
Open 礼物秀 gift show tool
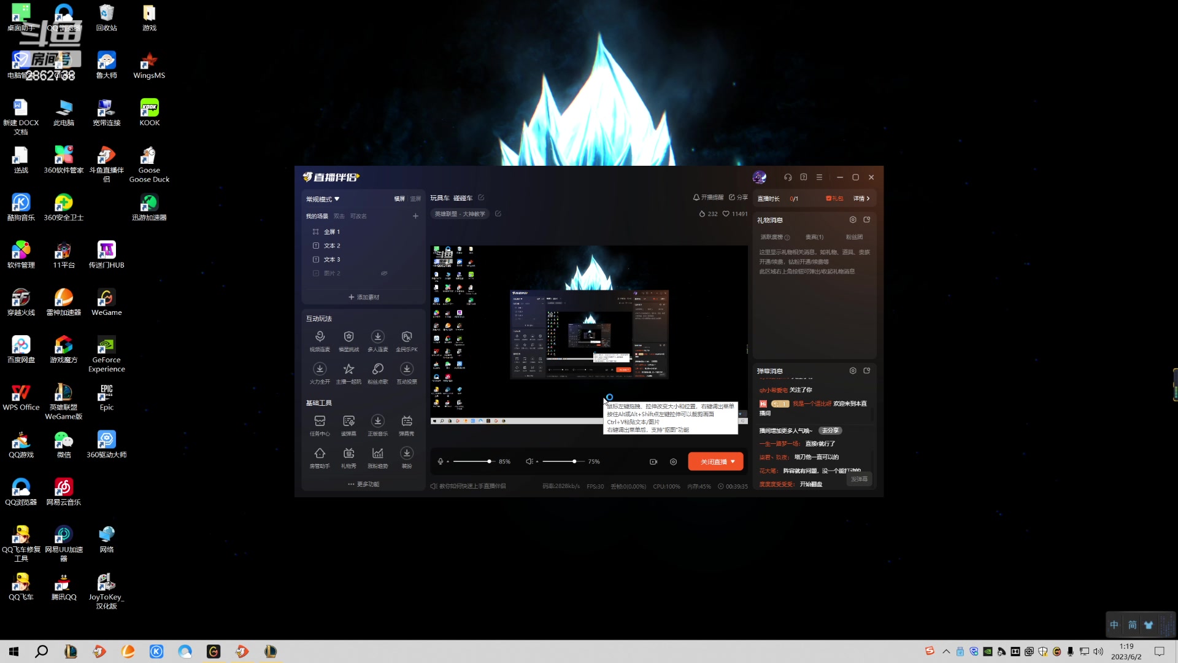348,457
